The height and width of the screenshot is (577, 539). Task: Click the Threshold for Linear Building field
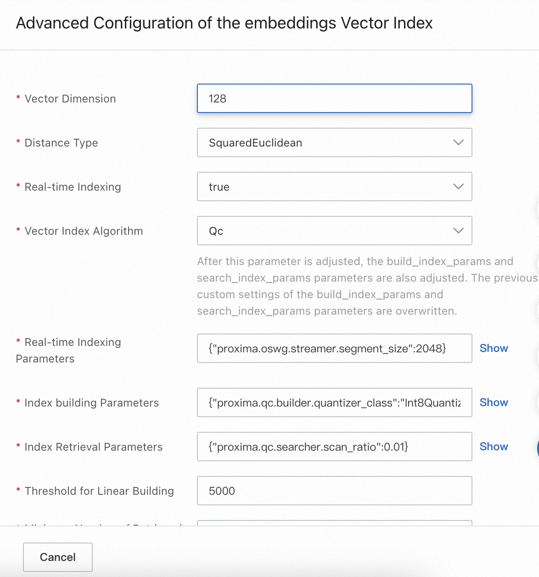pos(334,491)
